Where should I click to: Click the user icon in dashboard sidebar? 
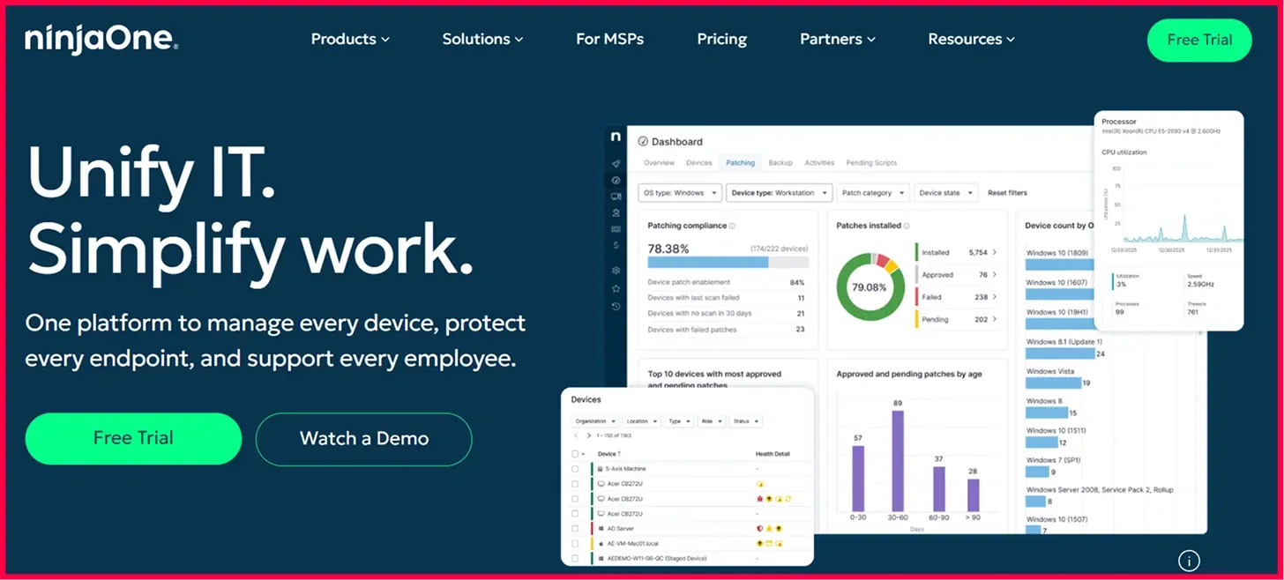pos(616,212)
